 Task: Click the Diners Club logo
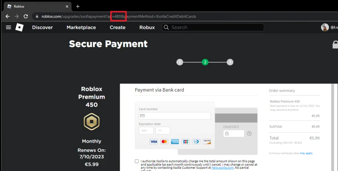tap(196, 141)
